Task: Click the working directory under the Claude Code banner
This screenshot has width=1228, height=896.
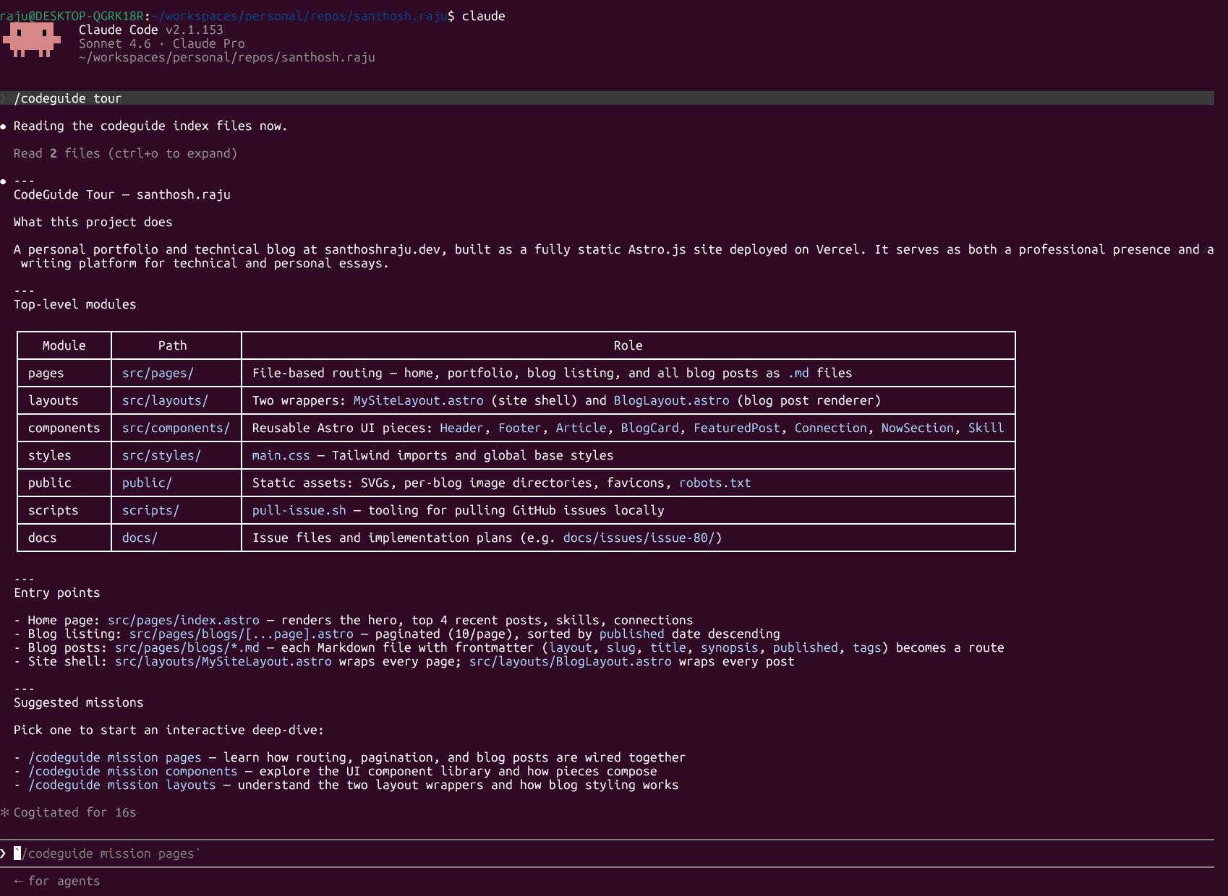Action: (x=226, y=57)
